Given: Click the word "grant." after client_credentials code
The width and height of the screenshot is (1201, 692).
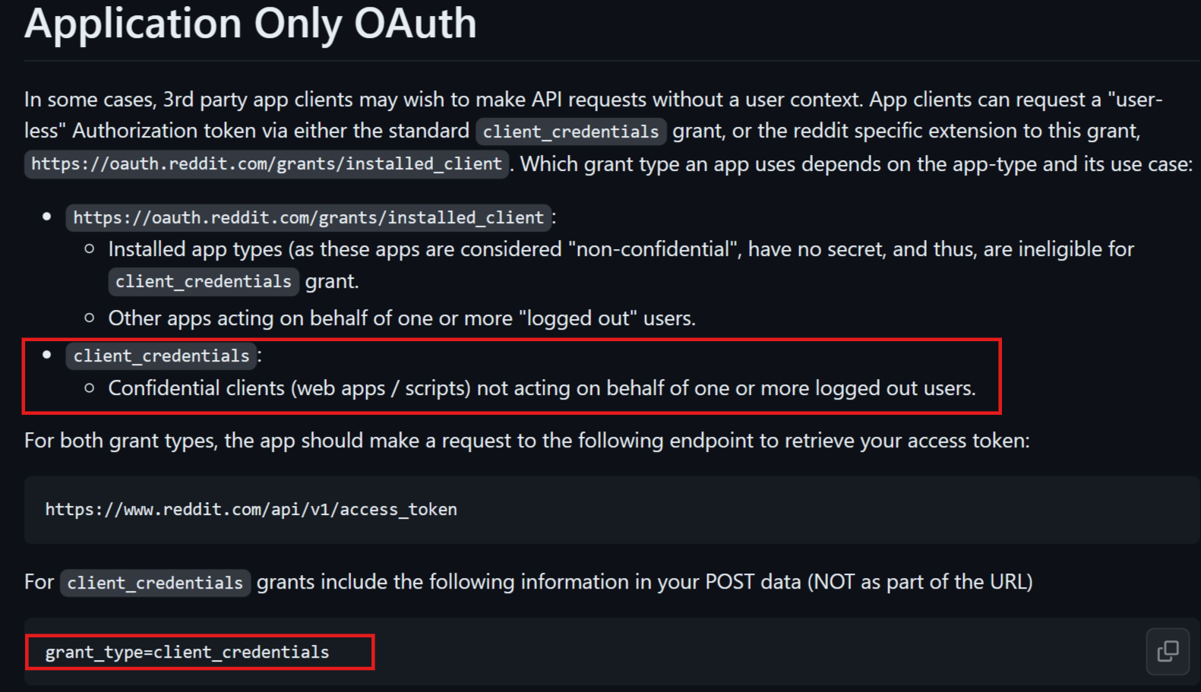Looking at the screenshot, I should [x=332, y=282].
